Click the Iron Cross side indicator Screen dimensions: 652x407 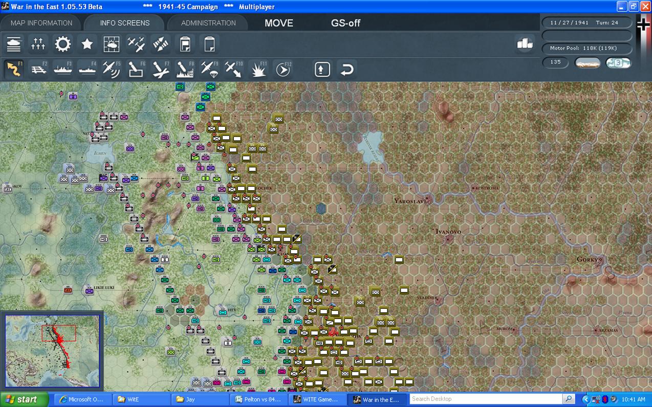coord(643,24)
